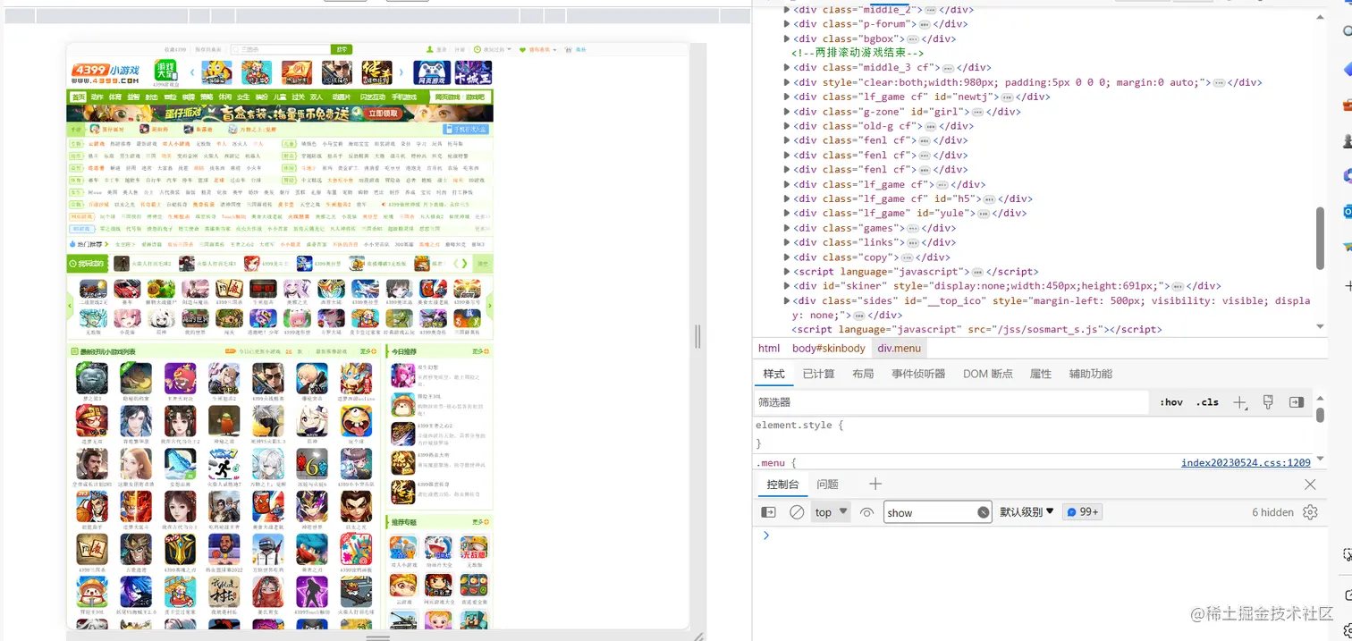The width and height of the screenshot is (1352, 641).
Task: Close the console drawer panel
Action: coord(1310,484)
